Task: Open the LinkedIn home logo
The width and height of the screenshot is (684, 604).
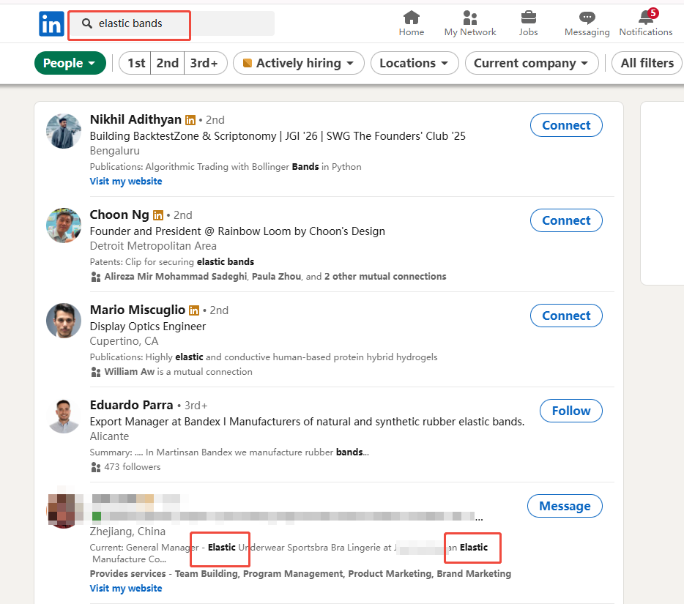Action: tap(51, 23)
